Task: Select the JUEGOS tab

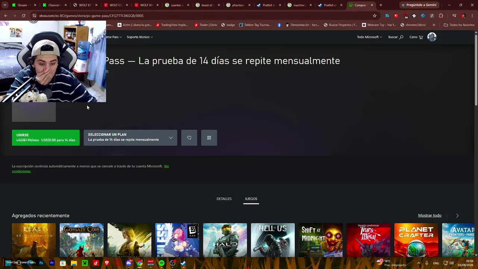Action: (x=251, y=199)
